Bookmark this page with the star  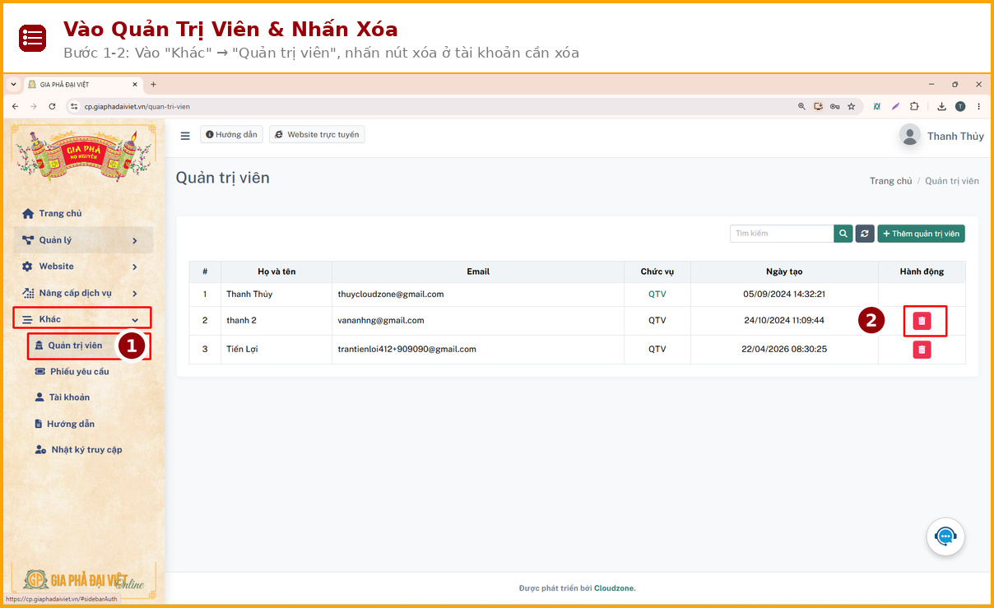(x=852, y=106)
